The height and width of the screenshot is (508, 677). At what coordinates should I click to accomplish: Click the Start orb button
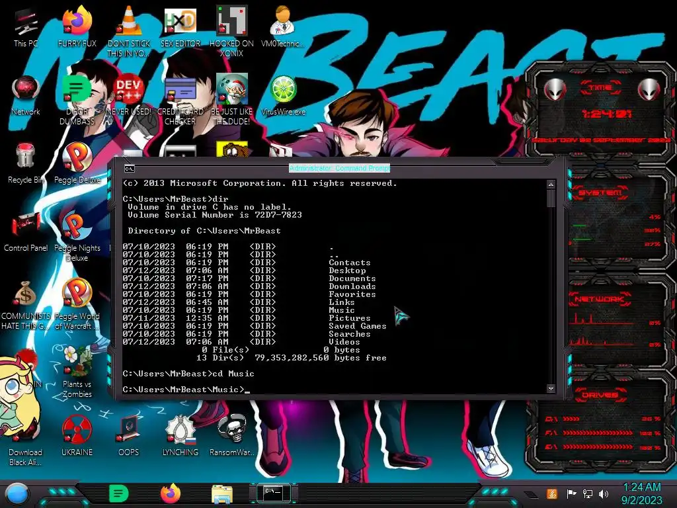click(x=17, y=493)
